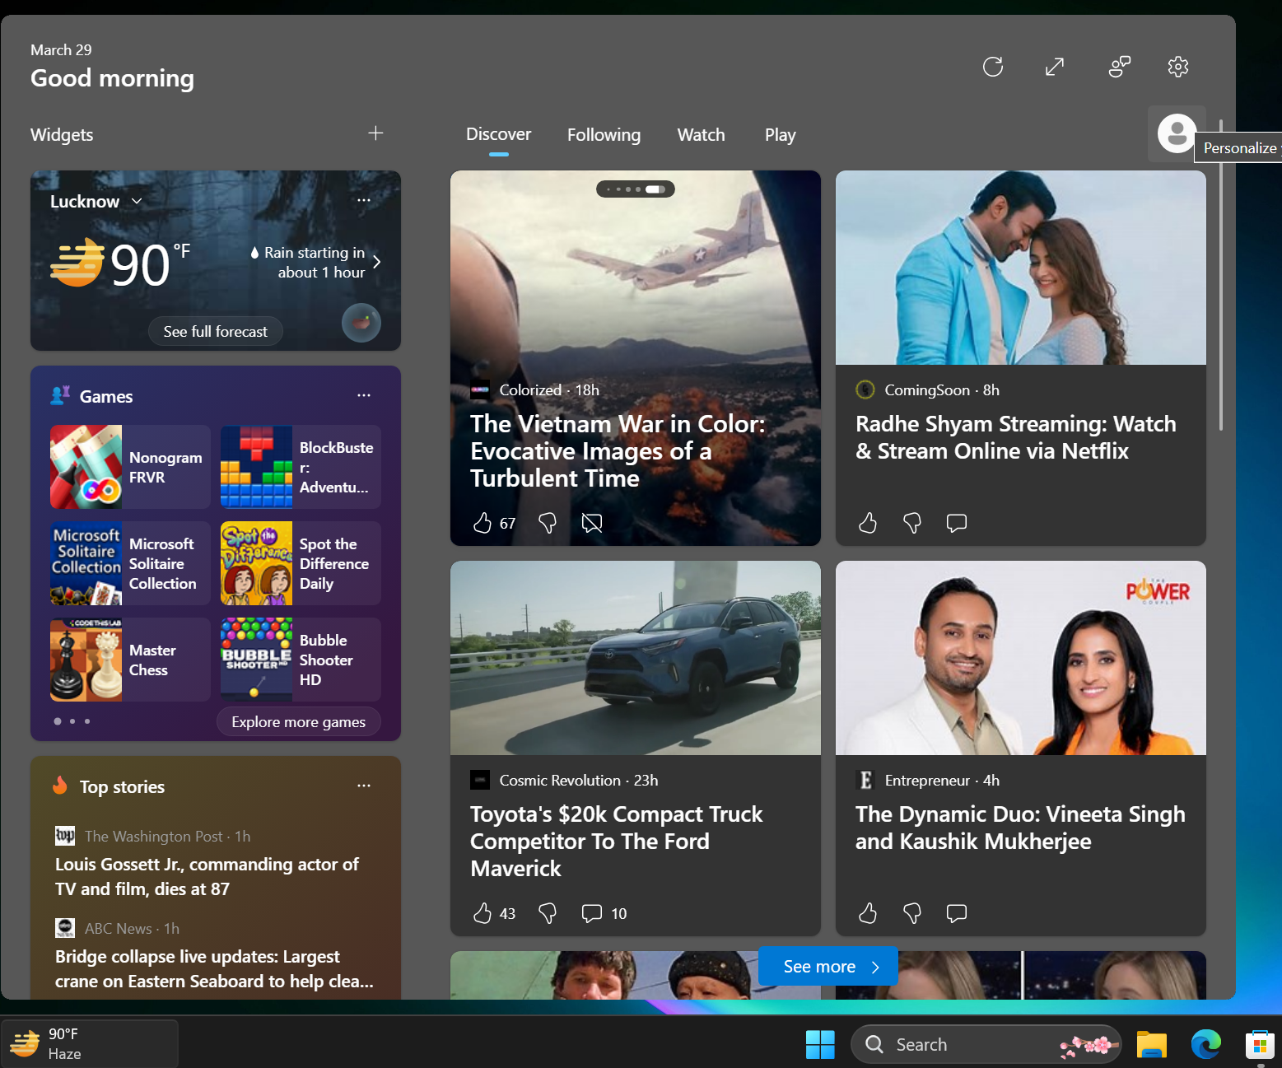Refresh the widgets feed

(x=993, y=67)
